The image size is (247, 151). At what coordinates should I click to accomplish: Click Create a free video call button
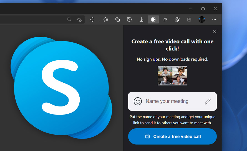(172, 136)
